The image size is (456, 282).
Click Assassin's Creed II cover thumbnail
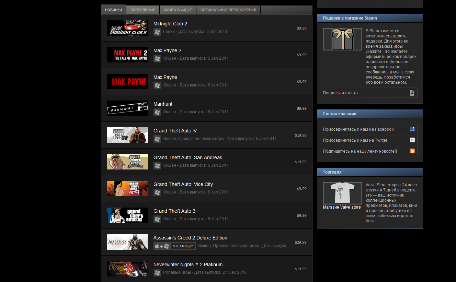(127, 242)
